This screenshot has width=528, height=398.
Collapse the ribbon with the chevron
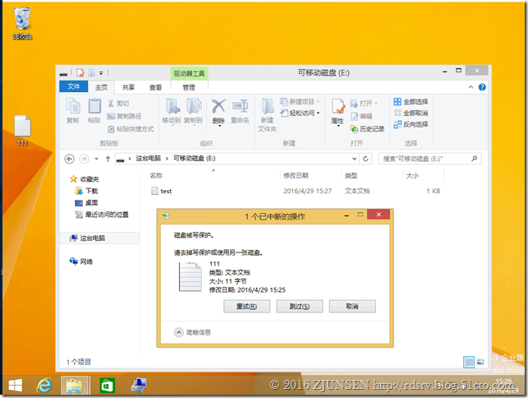pos(471,87)
